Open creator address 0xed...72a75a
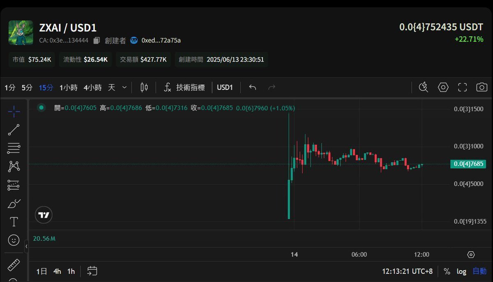 pyautogui.click(x=161, y=40)
